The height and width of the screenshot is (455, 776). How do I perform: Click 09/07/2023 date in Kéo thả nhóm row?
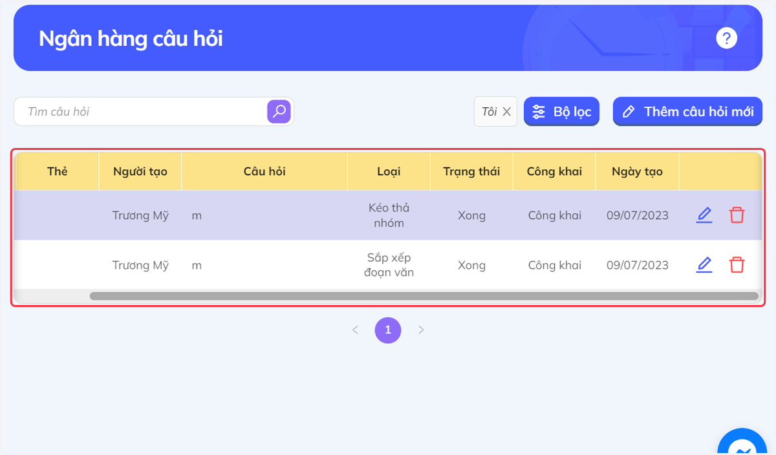point(637,215)
